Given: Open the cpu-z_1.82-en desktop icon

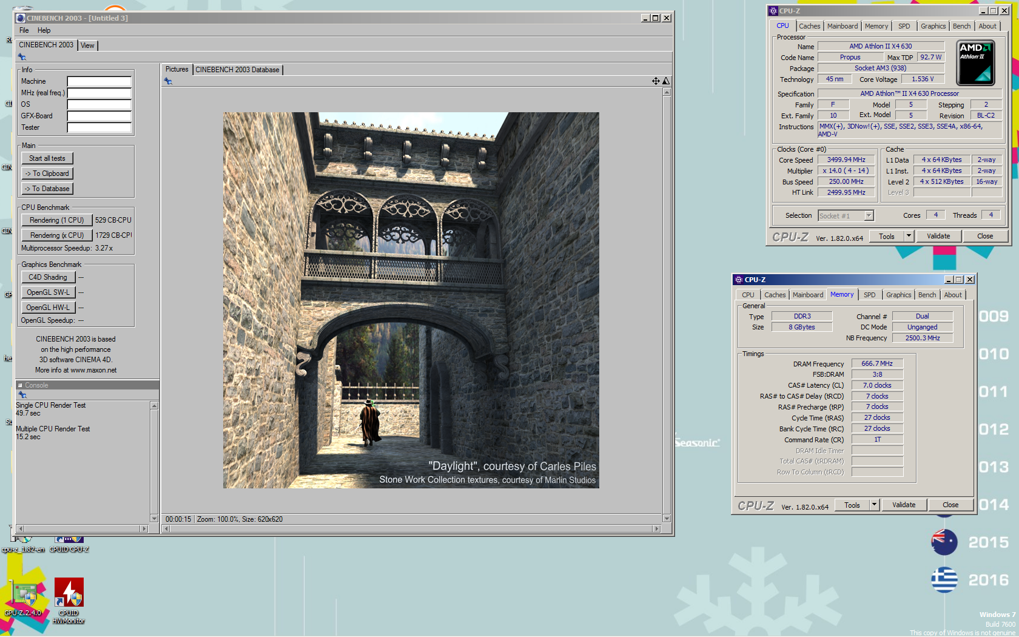Looking at the screenshot, I should click(x=23, y=544).
